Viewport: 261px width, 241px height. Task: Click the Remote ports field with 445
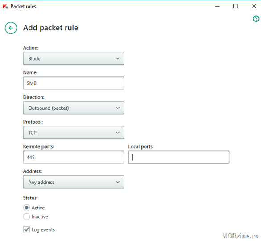(x=74, y=157)
